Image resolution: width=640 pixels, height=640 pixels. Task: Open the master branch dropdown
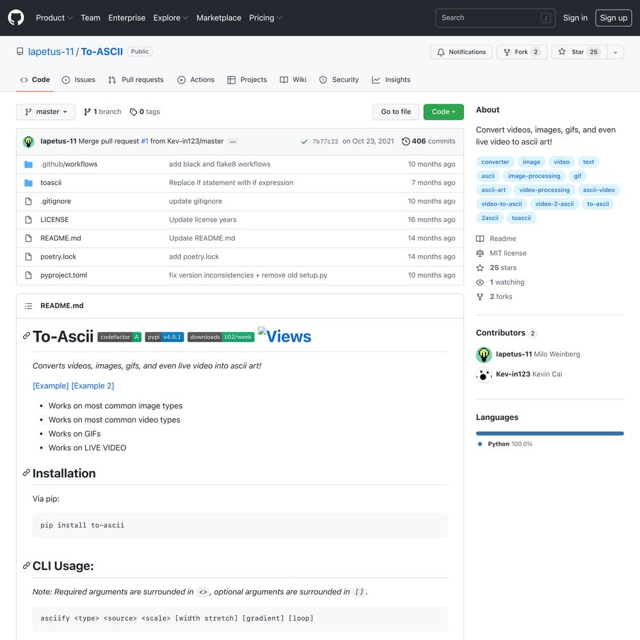(x=45, y=112)
